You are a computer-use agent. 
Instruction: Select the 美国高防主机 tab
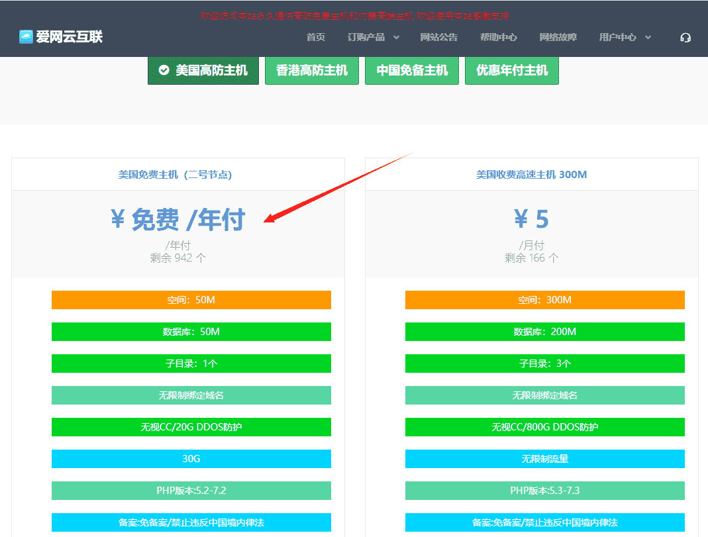[x=203, y=70]
